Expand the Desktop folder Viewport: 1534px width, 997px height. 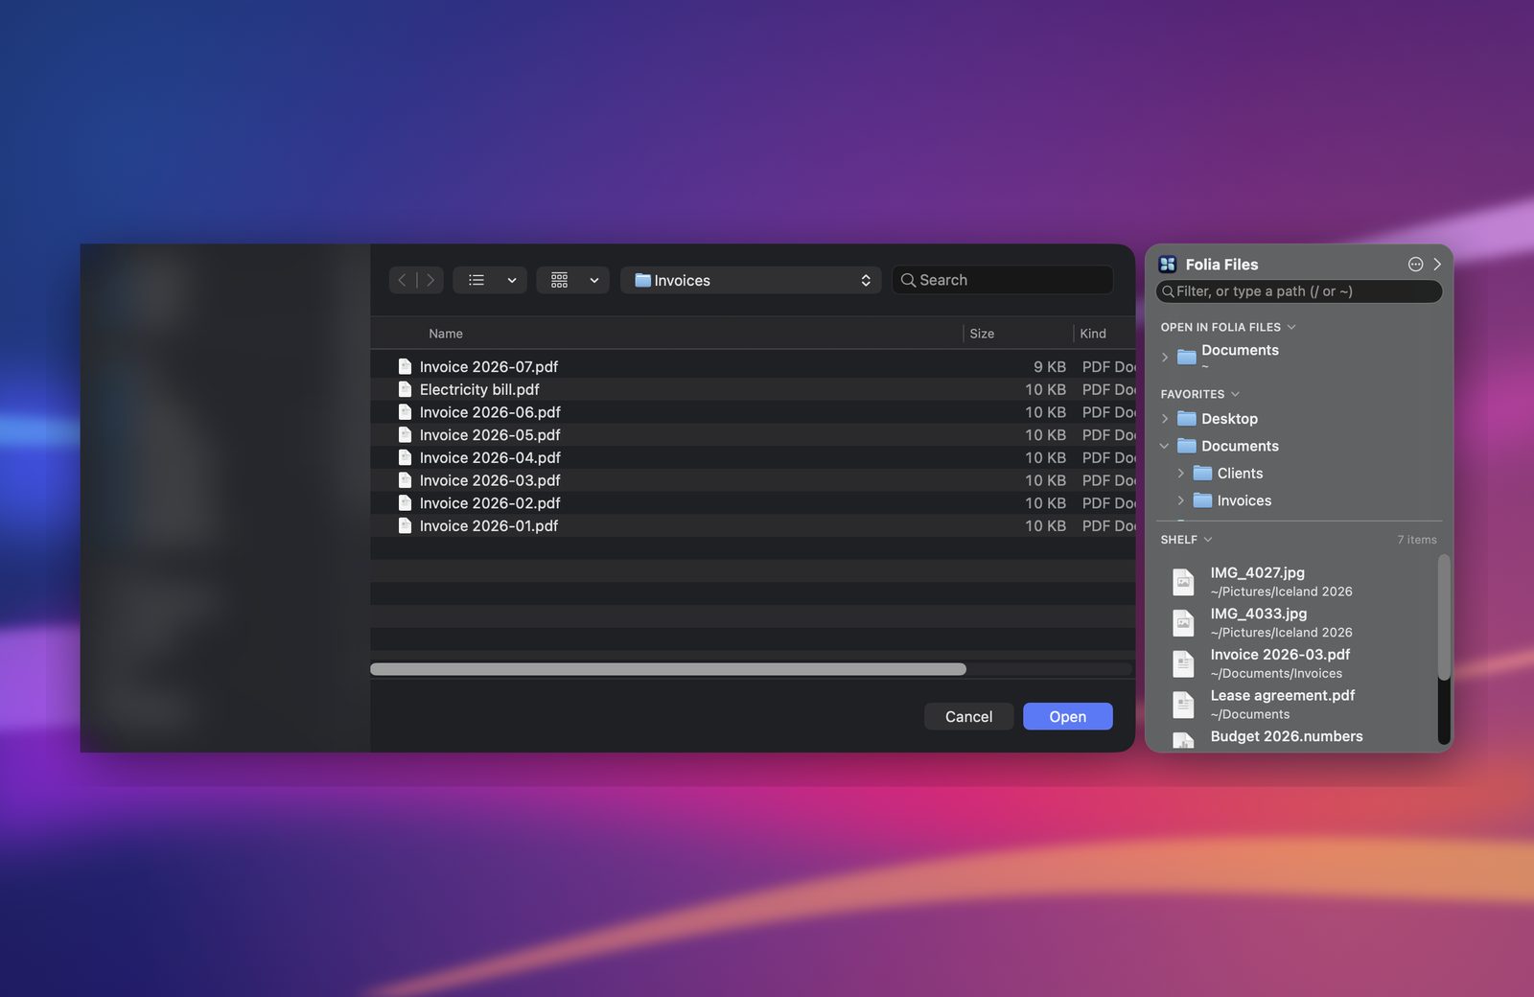pos(1165,419)
